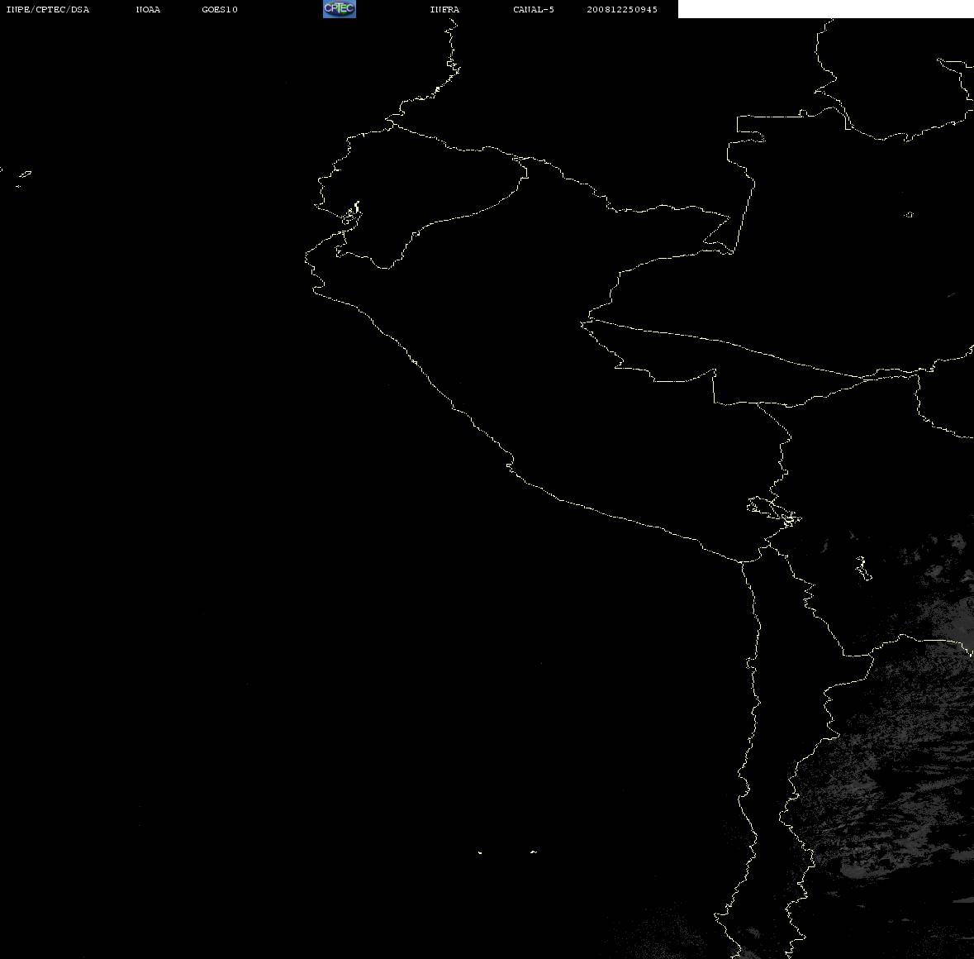Select the Galapagos island outline near the left edge
Screen dimensions: 974x959
24,175
